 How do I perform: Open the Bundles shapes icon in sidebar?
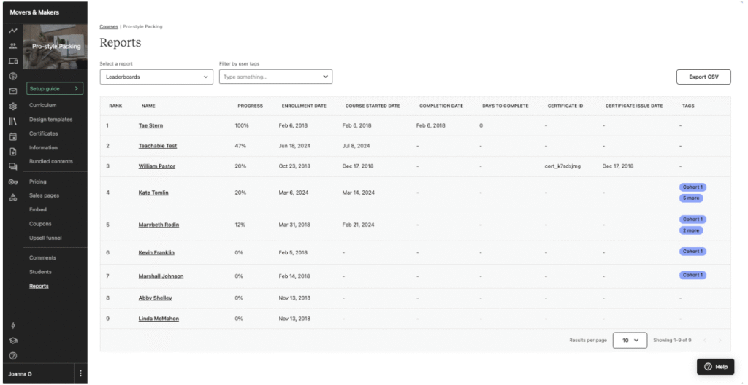(x=13, y=198)
